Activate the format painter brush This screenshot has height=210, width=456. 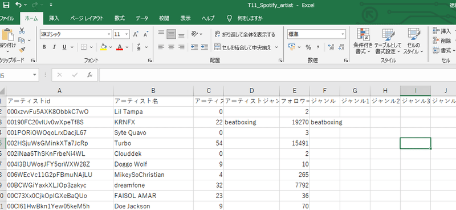click(22, 50)
